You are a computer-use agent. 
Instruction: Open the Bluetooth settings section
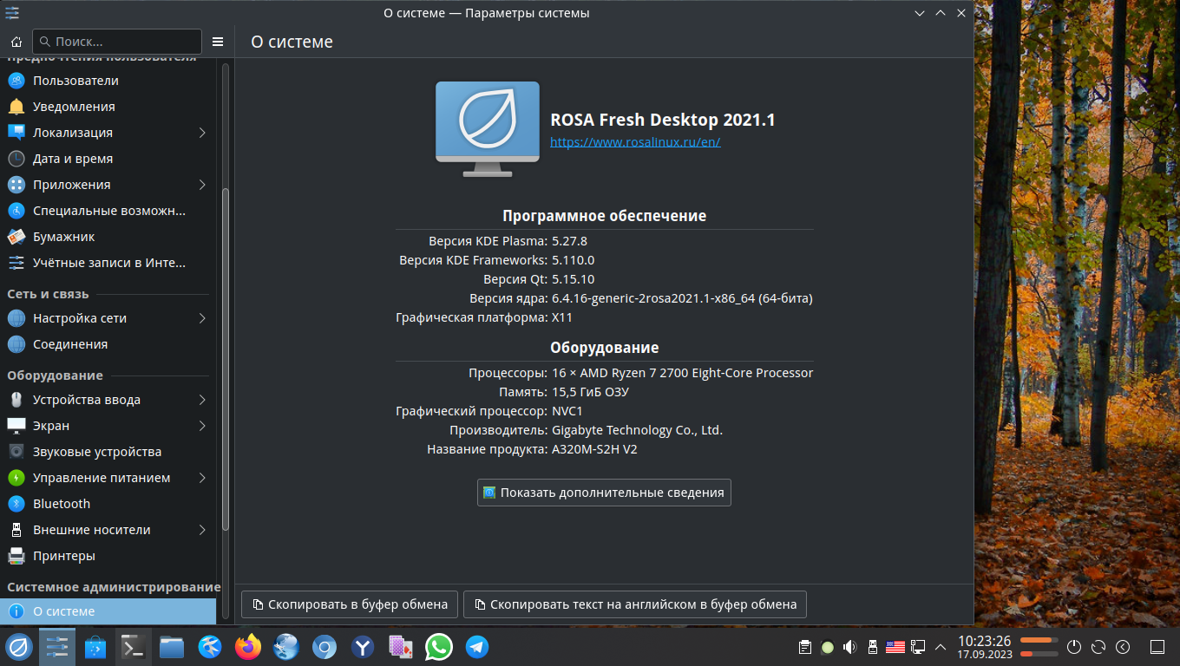(x=61, y=504)
